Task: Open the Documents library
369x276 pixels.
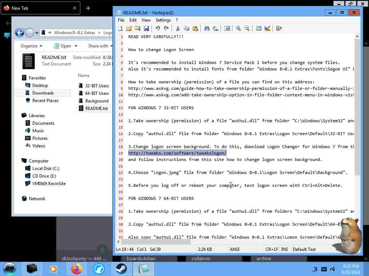Action: click(x=43, y=123)
